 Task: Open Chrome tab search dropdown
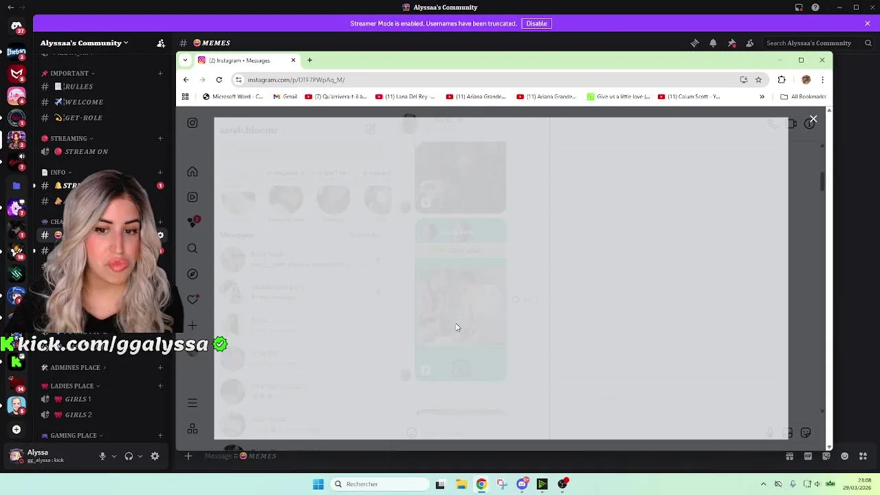(x=185, y=60)
